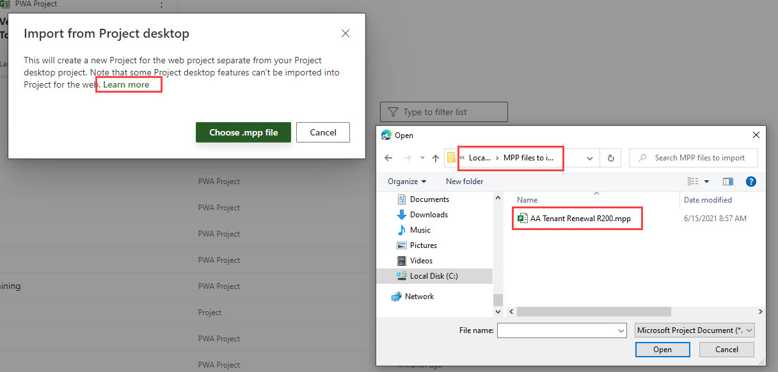Viewport: 778px width, 372px height.
Task: Cancel the Import from Project desktop dialog
Action: [323, 132]
